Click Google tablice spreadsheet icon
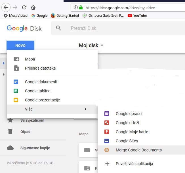Screen dimensions: 185x173 tap(16, 91)
